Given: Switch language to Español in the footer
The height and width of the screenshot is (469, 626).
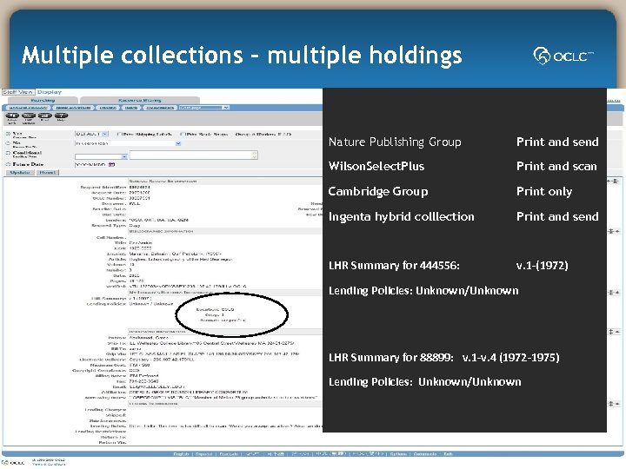Looking at the screenshot, I should [203, 454].
